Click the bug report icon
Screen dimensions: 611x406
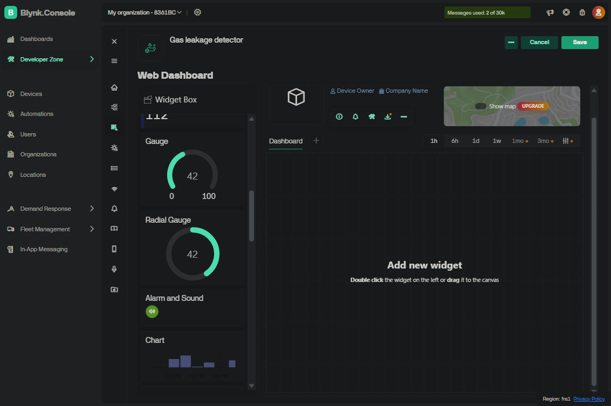pos(582,12)
